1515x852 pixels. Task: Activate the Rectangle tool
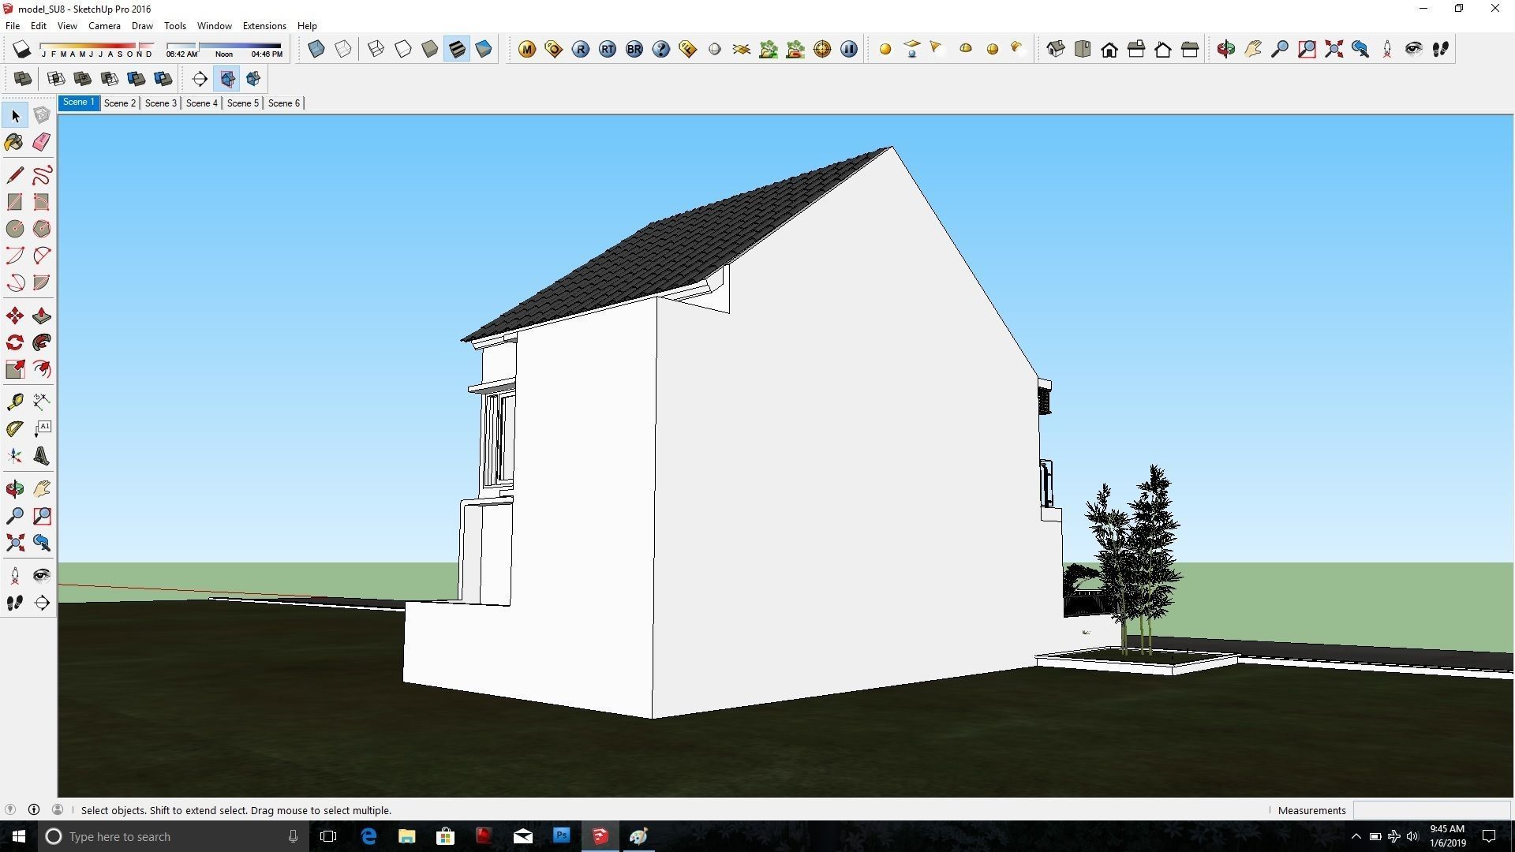14,202
